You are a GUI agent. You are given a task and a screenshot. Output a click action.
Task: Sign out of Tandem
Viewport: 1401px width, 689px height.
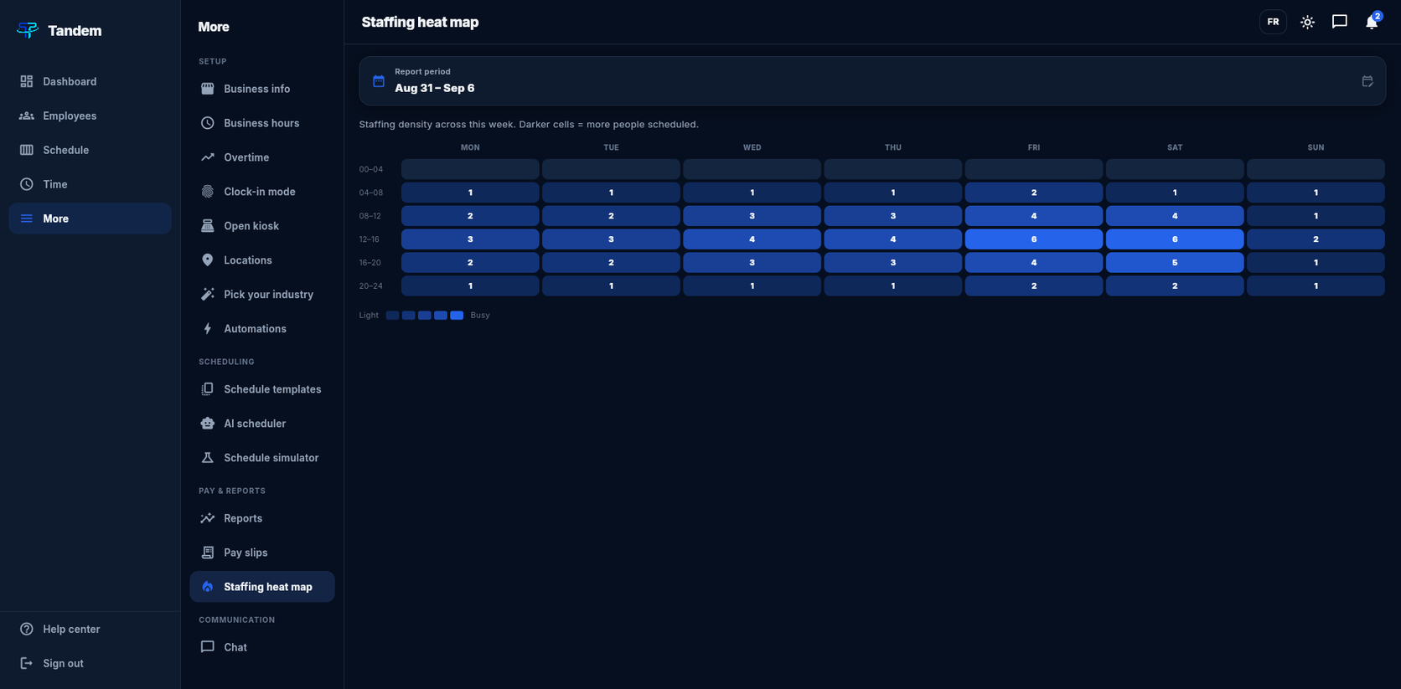point(90,663)
